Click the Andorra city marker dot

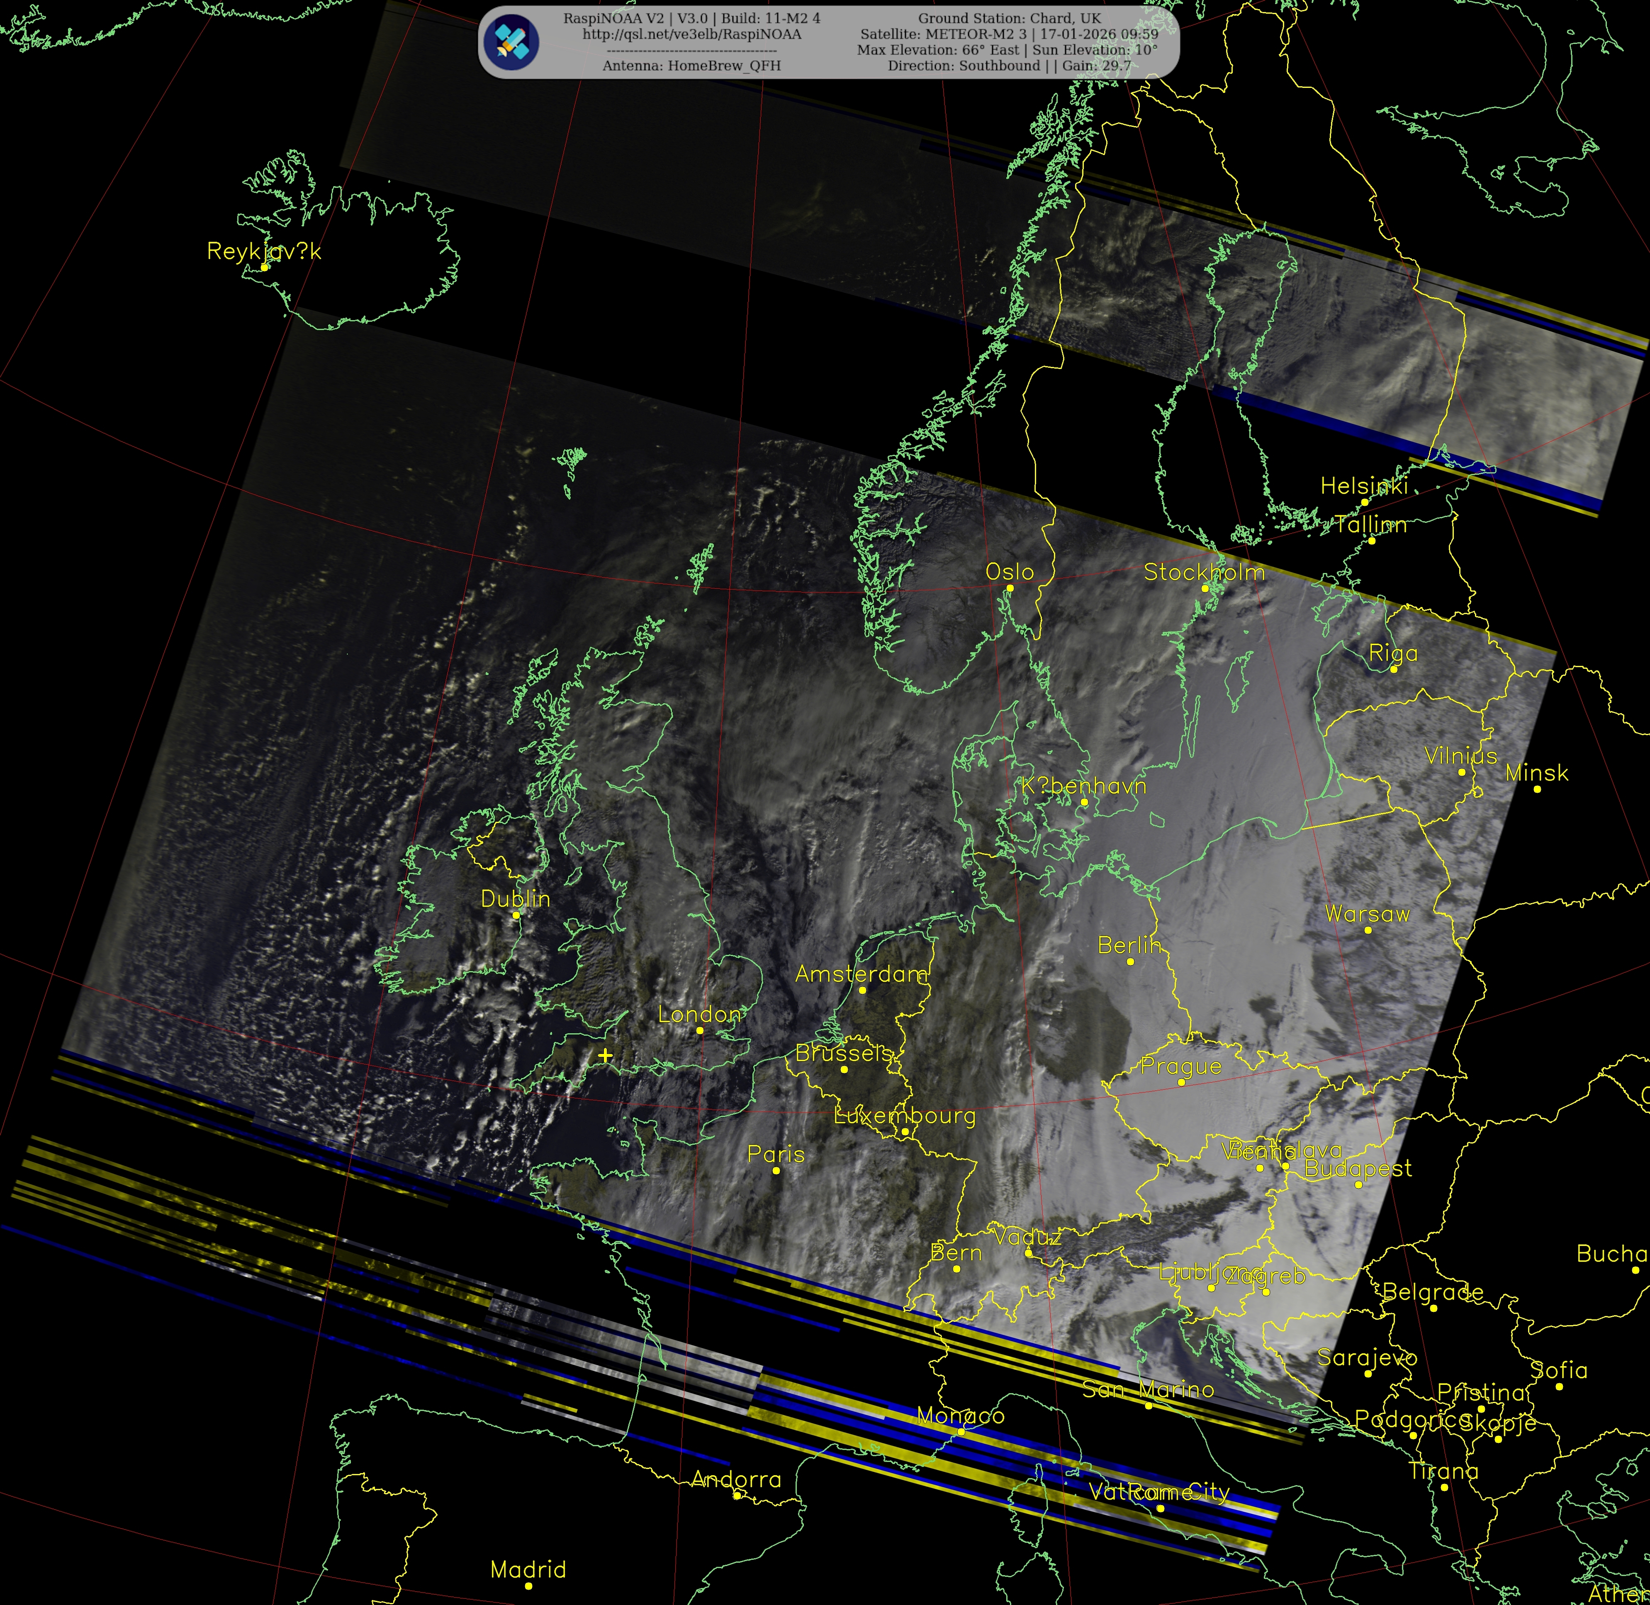[737, 1496]
